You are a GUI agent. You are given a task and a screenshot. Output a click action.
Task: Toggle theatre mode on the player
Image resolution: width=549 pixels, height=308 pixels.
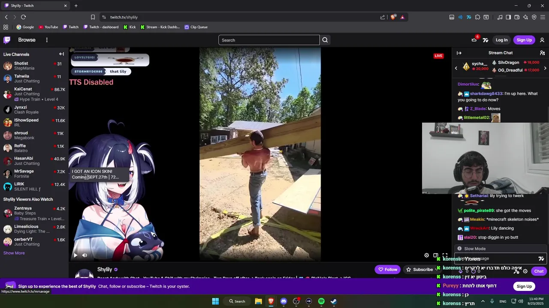click(436, 255)
